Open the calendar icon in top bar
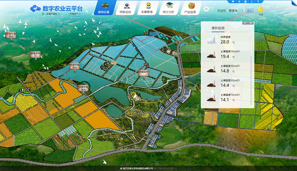Screen dimensions: 297x171 (x=245, y=2)
